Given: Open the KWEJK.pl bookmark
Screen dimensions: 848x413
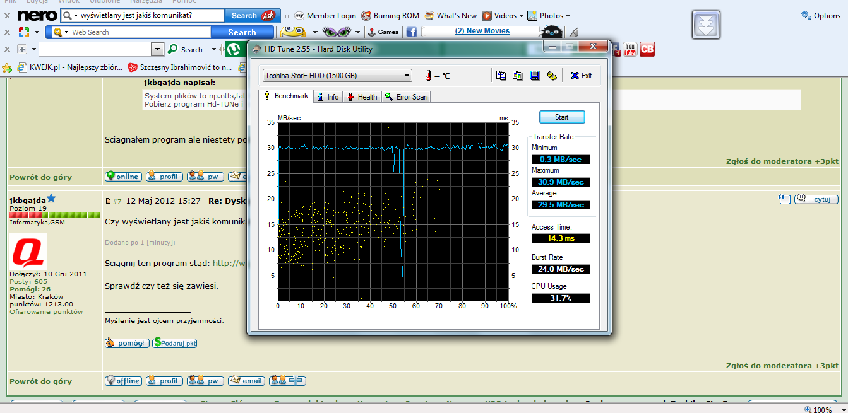Looking at the screenshot, I should 69,67.
